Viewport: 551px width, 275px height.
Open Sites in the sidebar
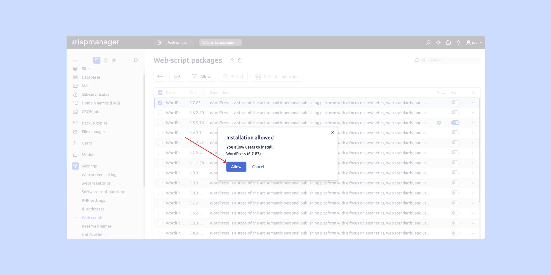click(x=86, y=69)
